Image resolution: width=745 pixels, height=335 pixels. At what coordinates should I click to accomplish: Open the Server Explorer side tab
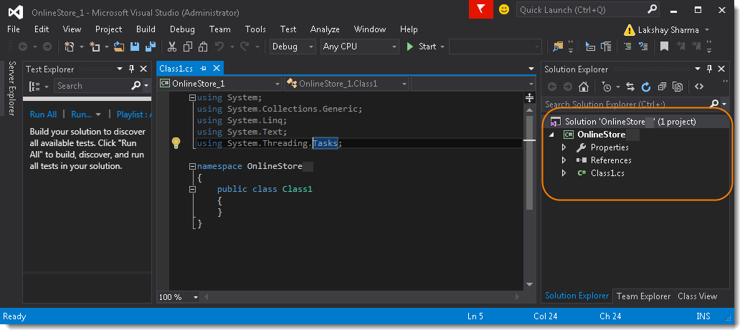[12, 88]
